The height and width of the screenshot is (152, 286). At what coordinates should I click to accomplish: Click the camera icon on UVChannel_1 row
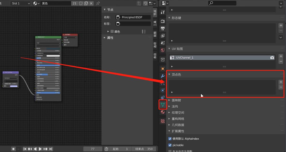tap(272, 58)
